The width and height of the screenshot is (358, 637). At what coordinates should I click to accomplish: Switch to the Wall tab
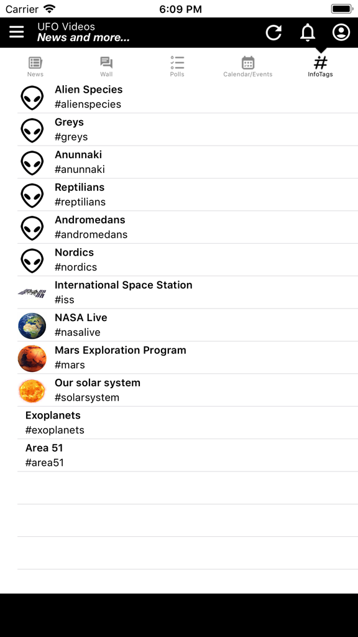point(106,65)
